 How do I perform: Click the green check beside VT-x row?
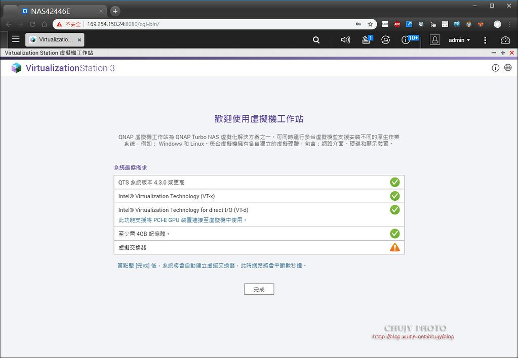coord(395,196)
